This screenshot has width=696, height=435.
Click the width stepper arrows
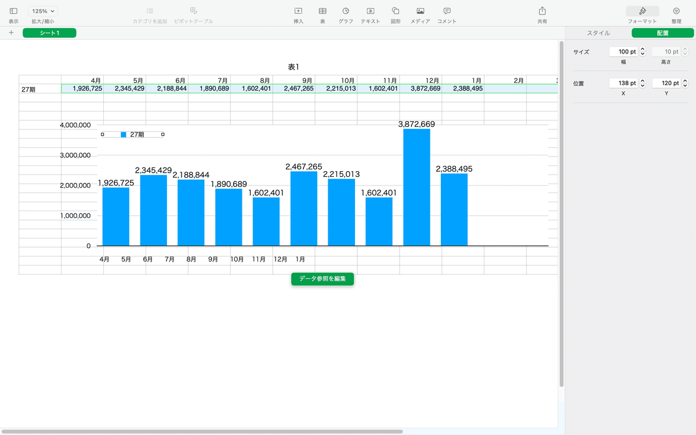pyautogui.click(x=642, y=52)
